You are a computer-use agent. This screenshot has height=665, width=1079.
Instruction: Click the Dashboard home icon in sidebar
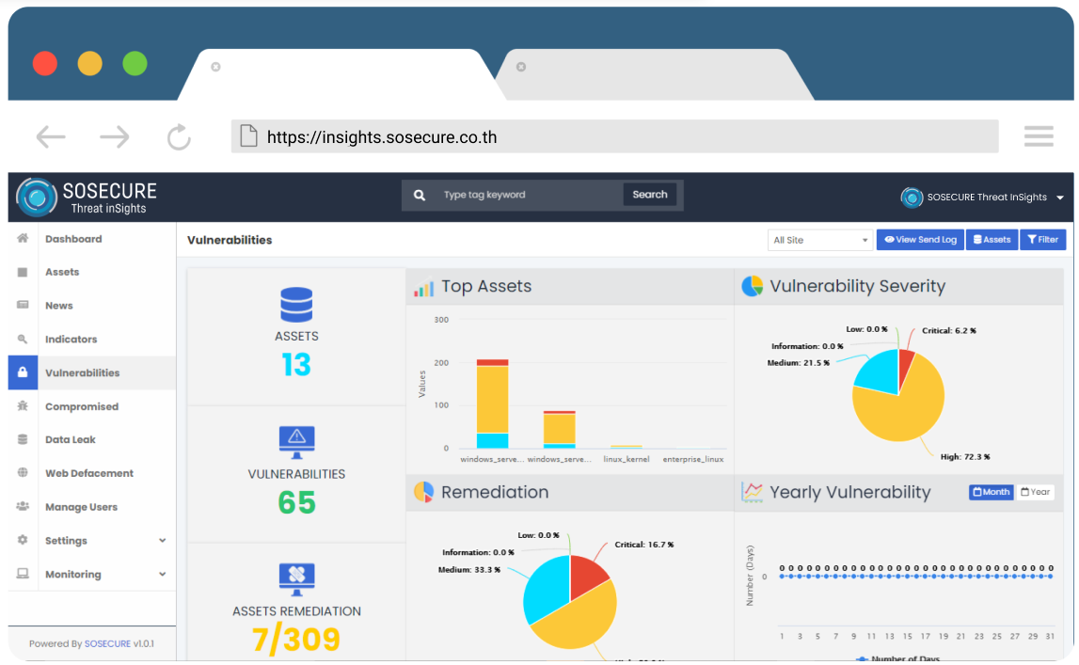pos(23,239)
